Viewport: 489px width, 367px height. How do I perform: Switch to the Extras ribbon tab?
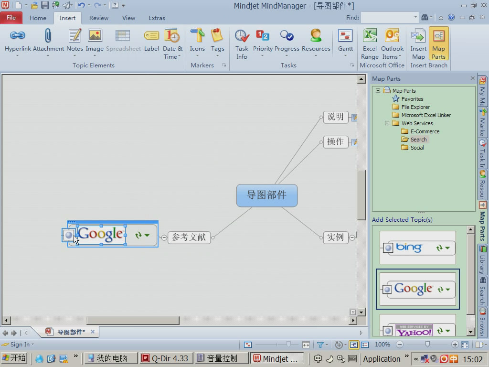pyautogui.click(x=157, y=18)
